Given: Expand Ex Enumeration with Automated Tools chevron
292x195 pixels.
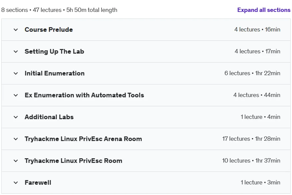Looking at the screenshot, I should coord(16,95).
